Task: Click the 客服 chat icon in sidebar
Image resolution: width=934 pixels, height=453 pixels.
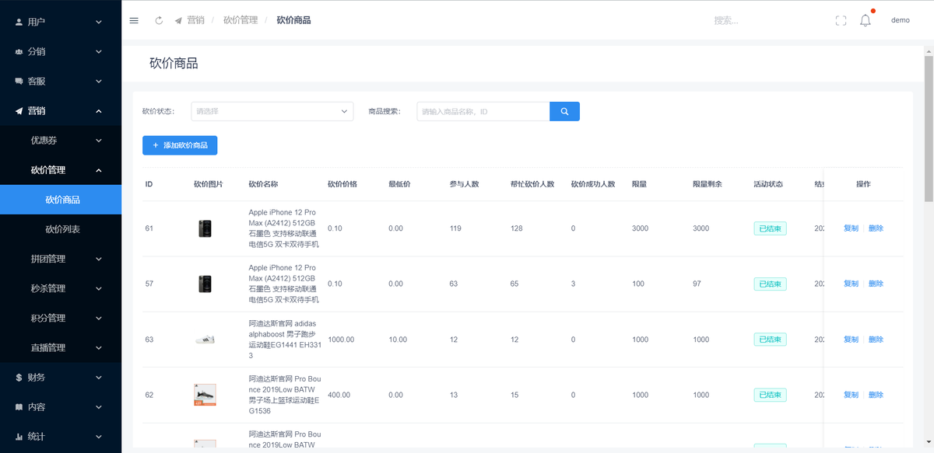Action: (x=19, y=81)
